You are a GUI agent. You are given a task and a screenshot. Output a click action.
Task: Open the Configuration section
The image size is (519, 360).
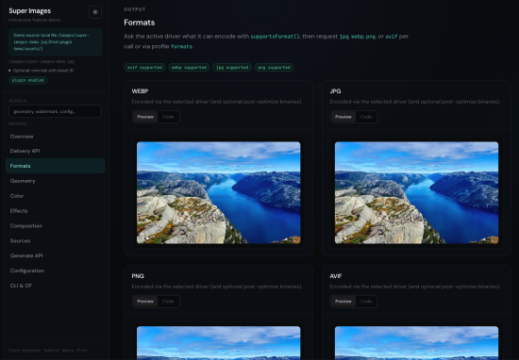pyautogui.click(x=56, y=270)
